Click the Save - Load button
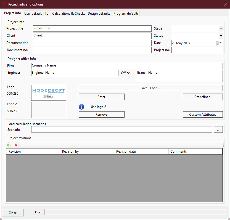Viewport: 230px width, 220px height. (x=151, y=88)
